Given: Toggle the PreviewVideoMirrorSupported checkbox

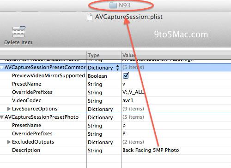Looking at the screenshot, I should click(126, 75).
